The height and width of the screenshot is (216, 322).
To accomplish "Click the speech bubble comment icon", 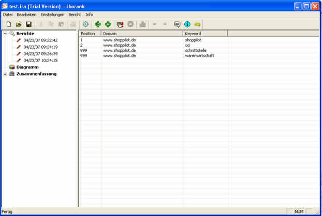I will 177,24.
